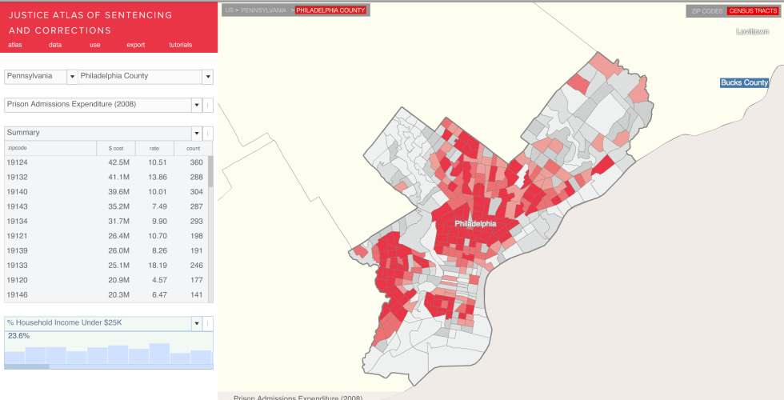Expand the Philadelphia County dropdown arrow
Image resolution: width=784 pixels, height=400 pixels.
coord(207,77)
